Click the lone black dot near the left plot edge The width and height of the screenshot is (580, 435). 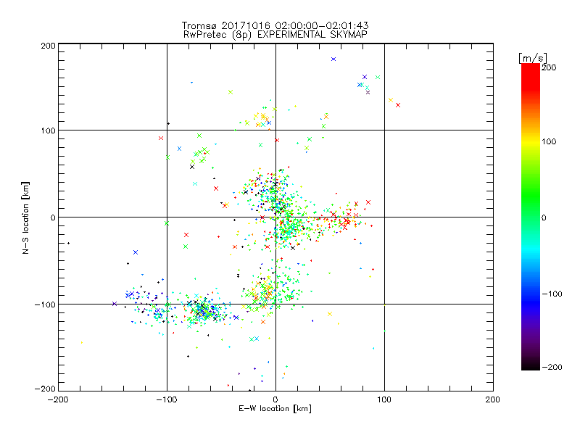click(x=68, y=243)
